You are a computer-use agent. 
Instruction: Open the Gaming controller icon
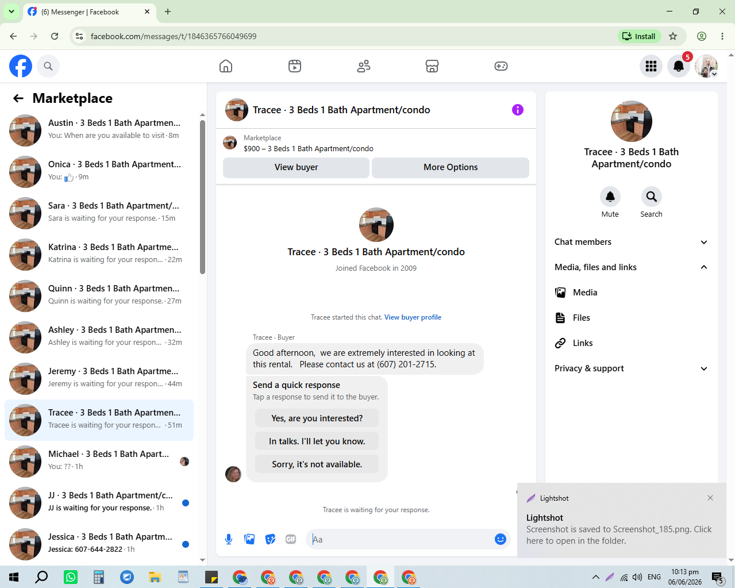click(501, 66)
